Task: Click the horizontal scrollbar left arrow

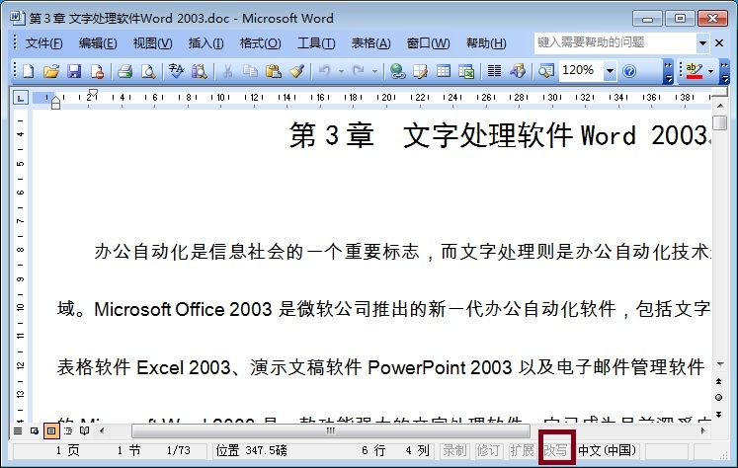Action: [x=102, y=430]
